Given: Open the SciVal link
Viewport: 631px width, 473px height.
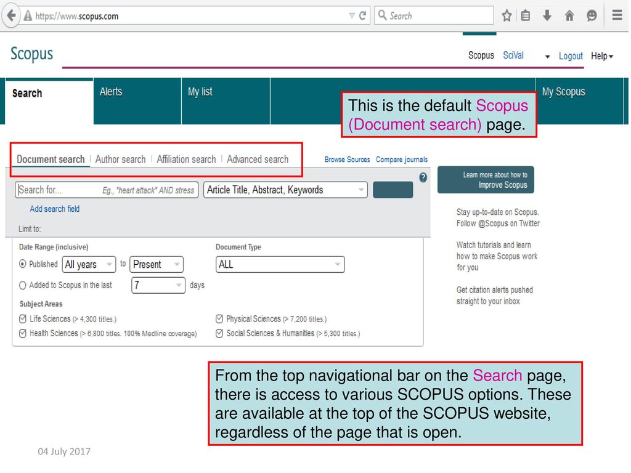Looking at the screenshot, I should (513, 55).
